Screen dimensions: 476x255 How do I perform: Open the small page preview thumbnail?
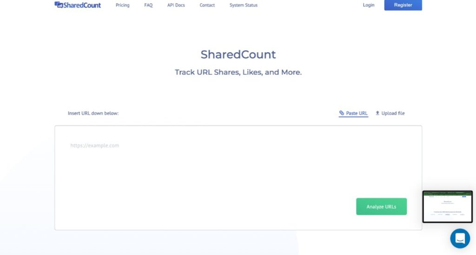pos(447,206)
